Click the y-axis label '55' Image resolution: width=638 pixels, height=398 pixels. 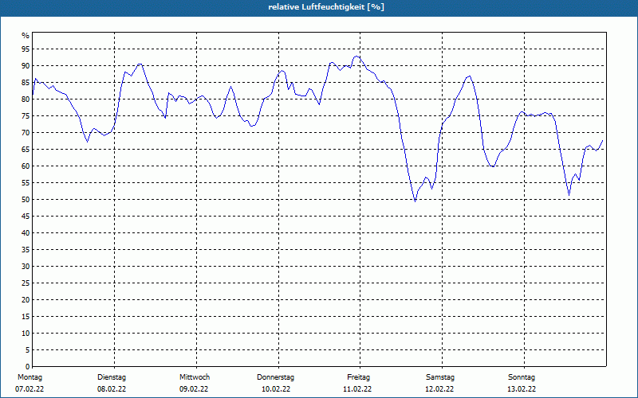click(x=26, y=183)
